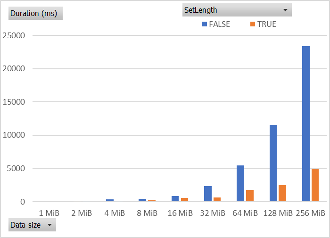Open the SetLength filter dropdown arrow
This screenshot has width=330, height=238.
pos(285,10)
